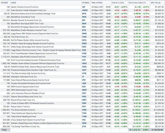Select the Apollo Tactical Income Fund name
The image size is (165, 133).
(x=25, y=7)
